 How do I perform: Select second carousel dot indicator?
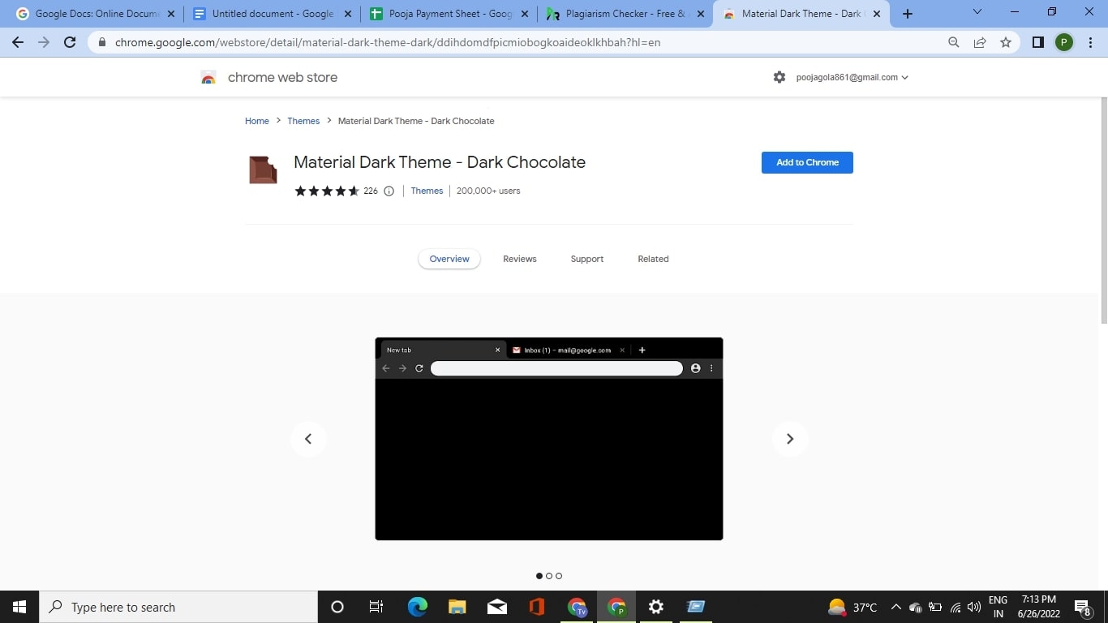click(x=549, y=576)
